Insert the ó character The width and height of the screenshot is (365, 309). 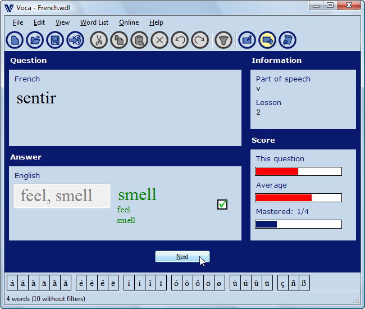[x=176, y=283]
